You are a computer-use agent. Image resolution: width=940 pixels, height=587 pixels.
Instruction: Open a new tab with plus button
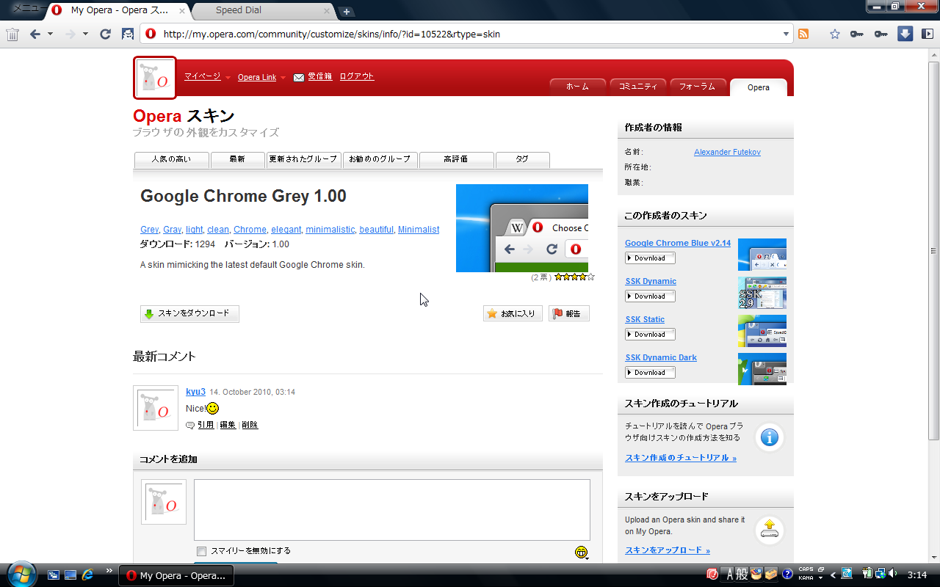click(x=346, y=12)
